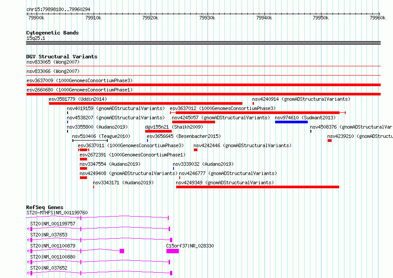Viewport: 393px width, 278px height.
Task: Click the esv3637009 structural variant label
Action: [79, 80]
